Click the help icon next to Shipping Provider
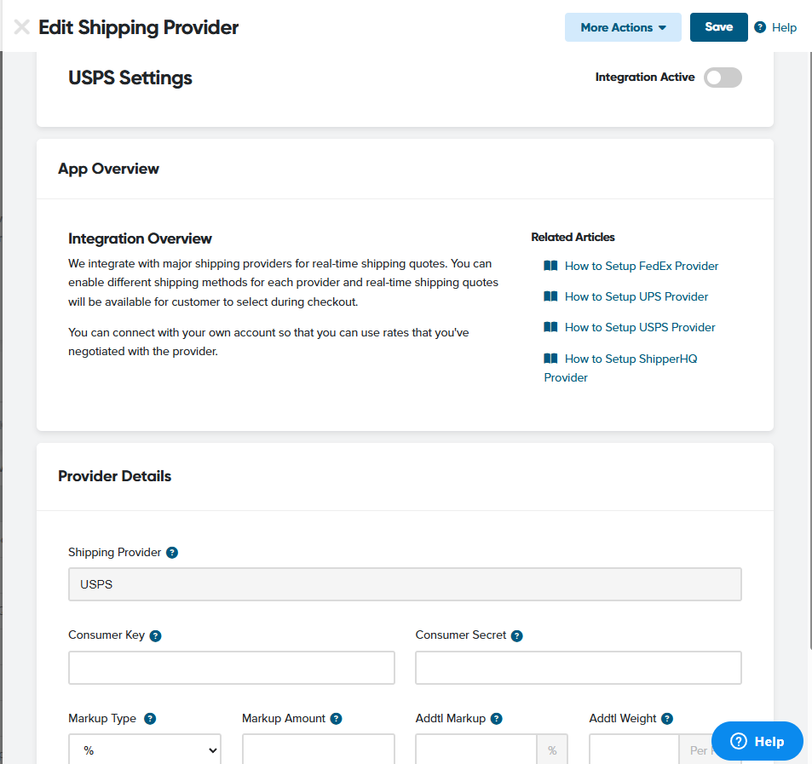 point(172,553)
